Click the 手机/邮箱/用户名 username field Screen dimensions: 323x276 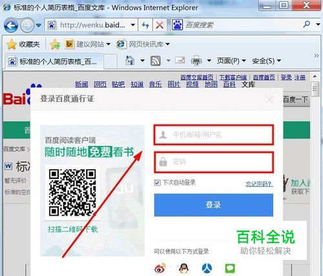click(x=214, y=135)
